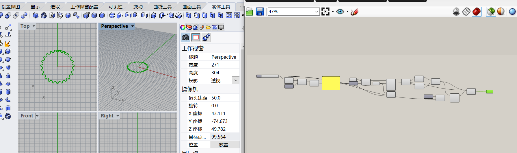
Task: Open Top viewport title dropdown arrow
Action: coord(34,26)
